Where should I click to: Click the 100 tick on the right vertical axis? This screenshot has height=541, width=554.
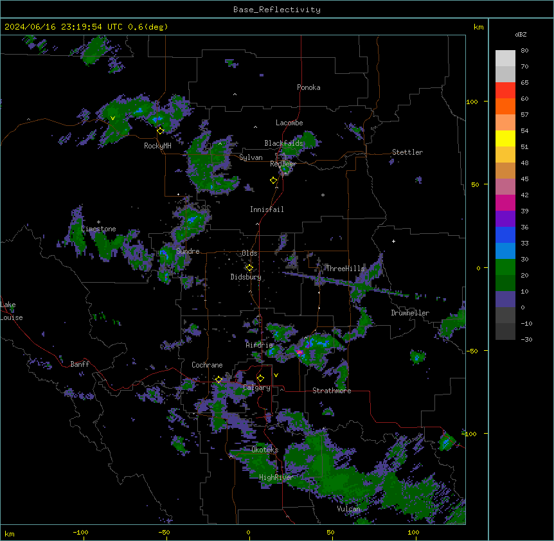pyautogui.click(x=472, y=102)
